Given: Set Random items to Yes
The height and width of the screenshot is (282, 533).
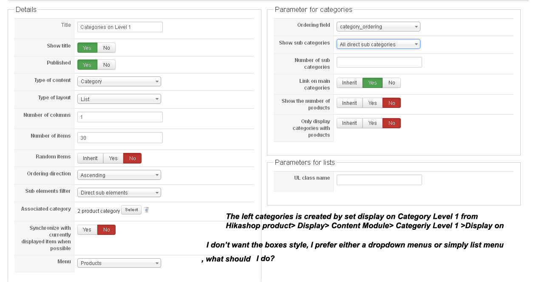Looking at the screenshot, I should click(x=113, y=158).
